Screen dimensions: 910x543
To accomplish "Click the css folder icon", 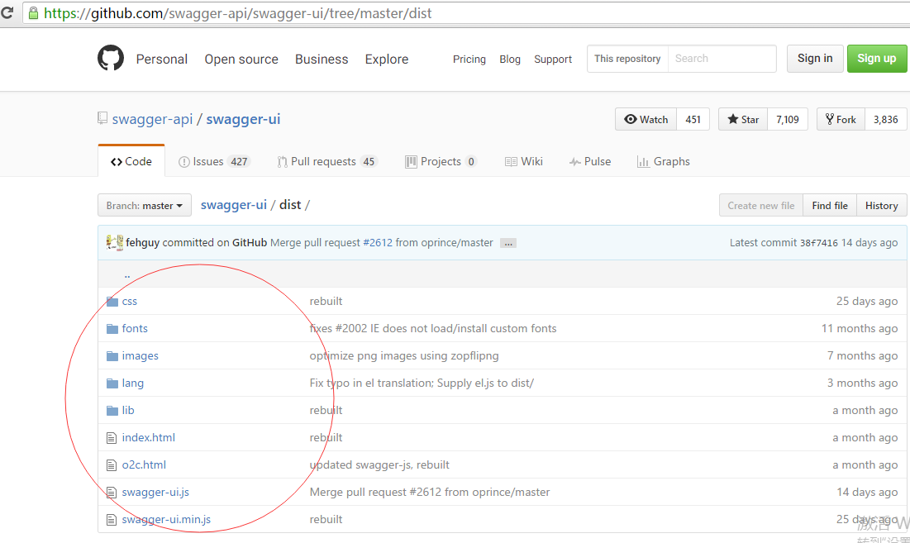I will pyautogui.click(x=112, y=302).
